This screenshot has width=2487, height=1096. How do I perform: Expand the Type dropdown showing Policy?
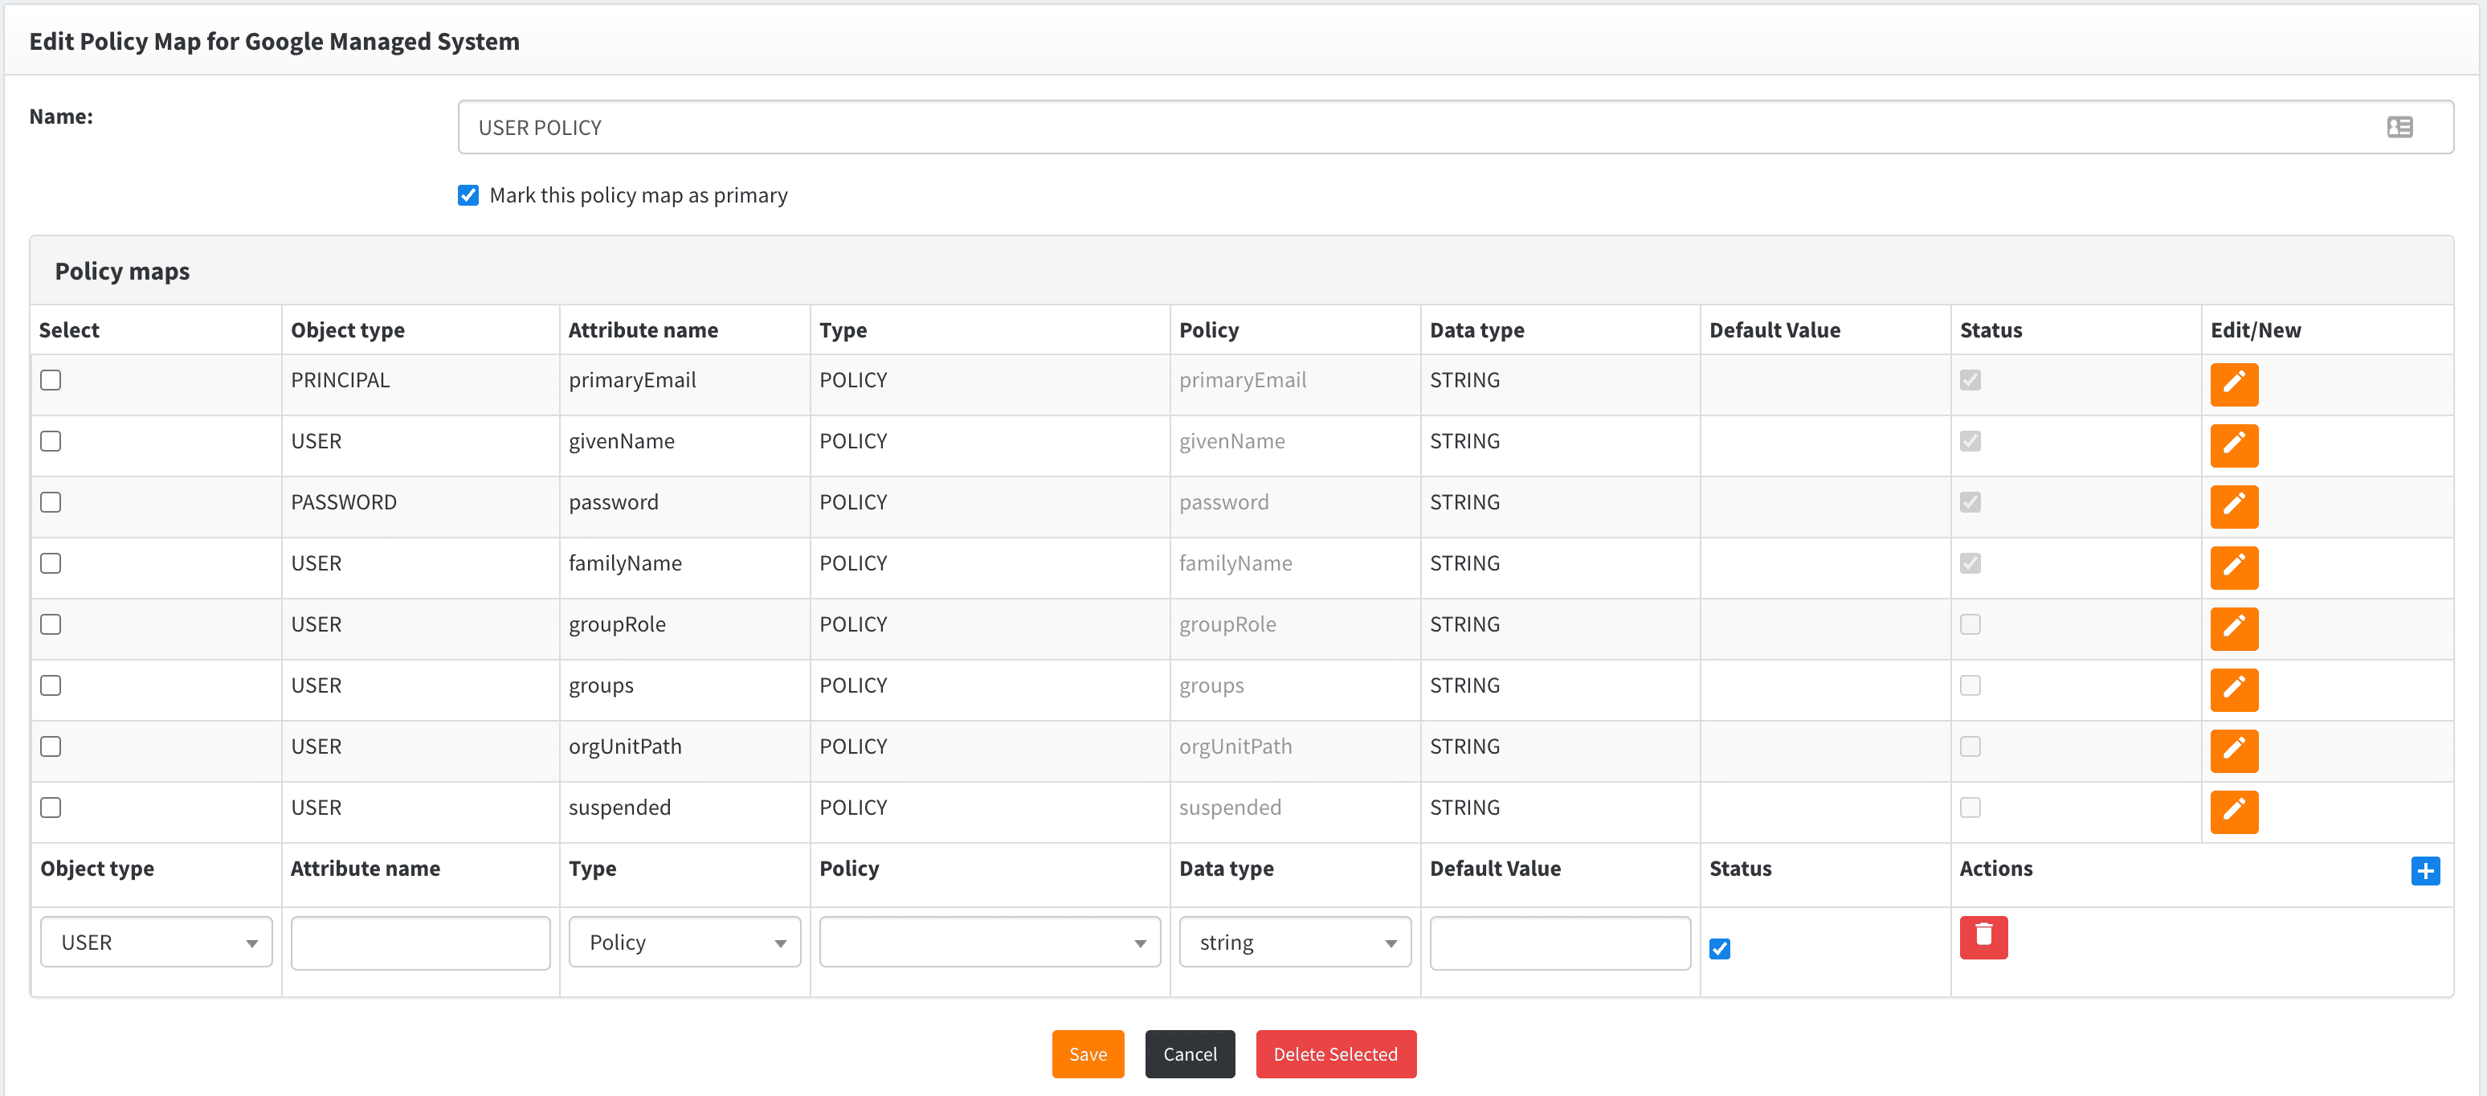pyautogui.click(x=684, y=942)
